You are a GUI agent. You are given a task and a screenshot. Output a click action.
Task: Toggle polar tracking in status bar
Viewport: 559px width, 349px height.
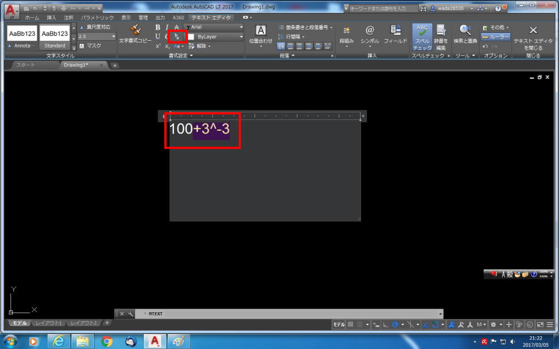click(395, 324)
